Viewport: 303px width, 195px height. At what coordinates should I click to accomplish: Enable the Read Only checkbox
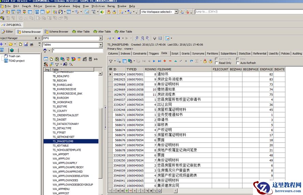tap(217, 63)
